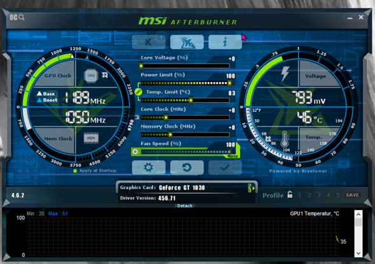Image resolution: width=375 pixels, height=264 pixels.
Task: Click the Power Limit 100 value
Action: pyautogui.click(x=231, y=76)
